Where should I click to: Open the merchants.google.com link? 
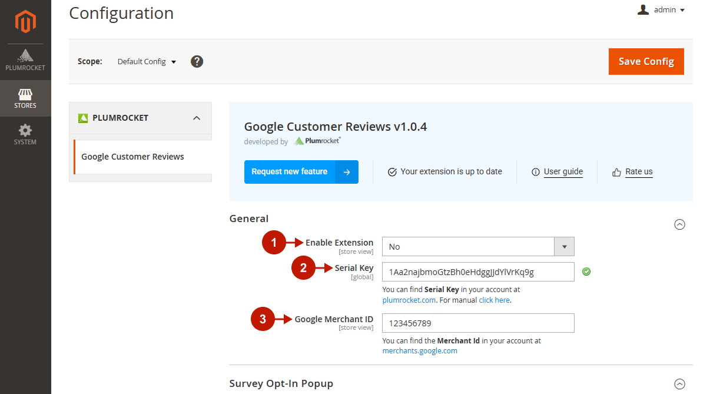click(x=420, y=351)
